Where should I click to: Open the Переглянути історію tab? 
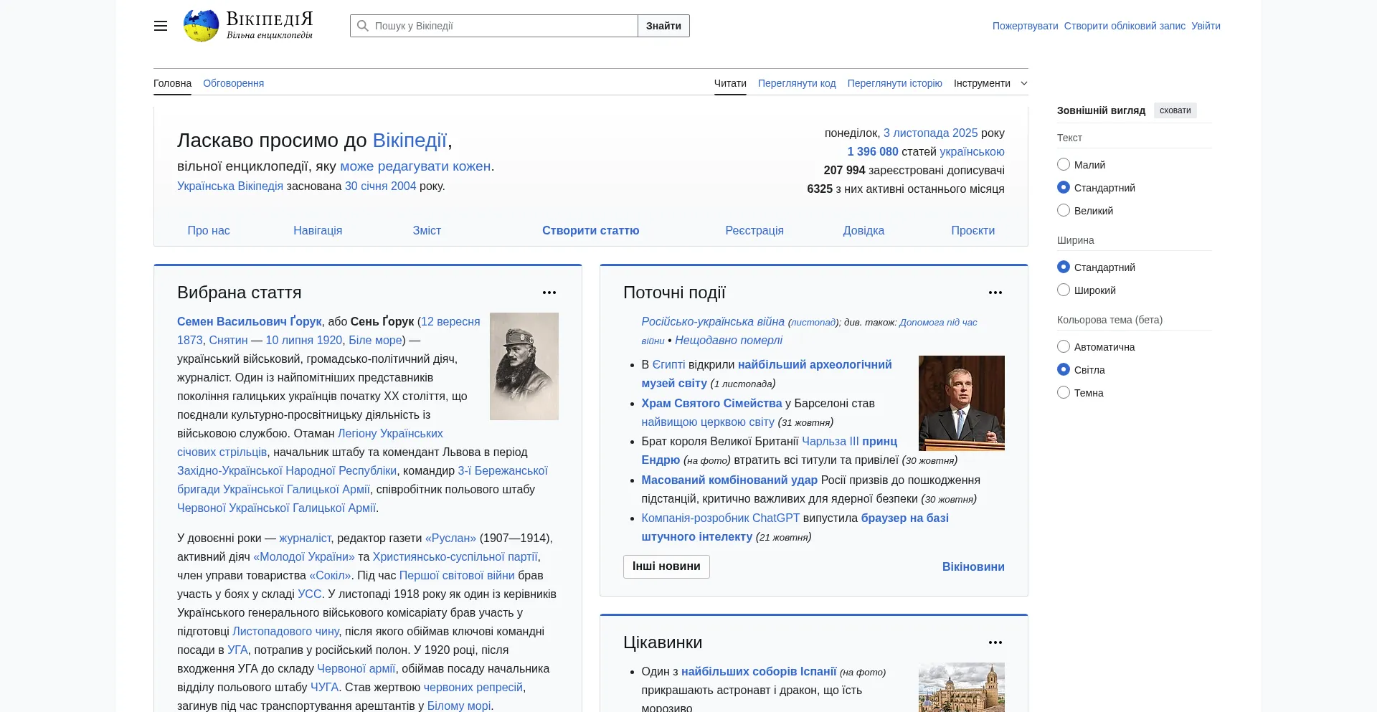click(894, 83)
